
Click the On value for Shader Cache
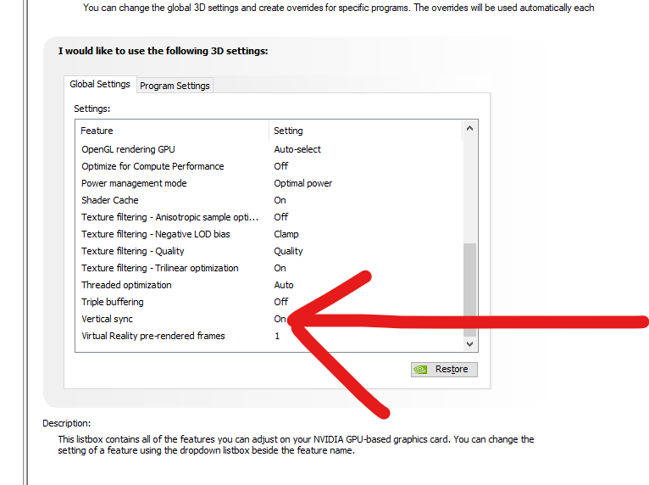point(280,200)
